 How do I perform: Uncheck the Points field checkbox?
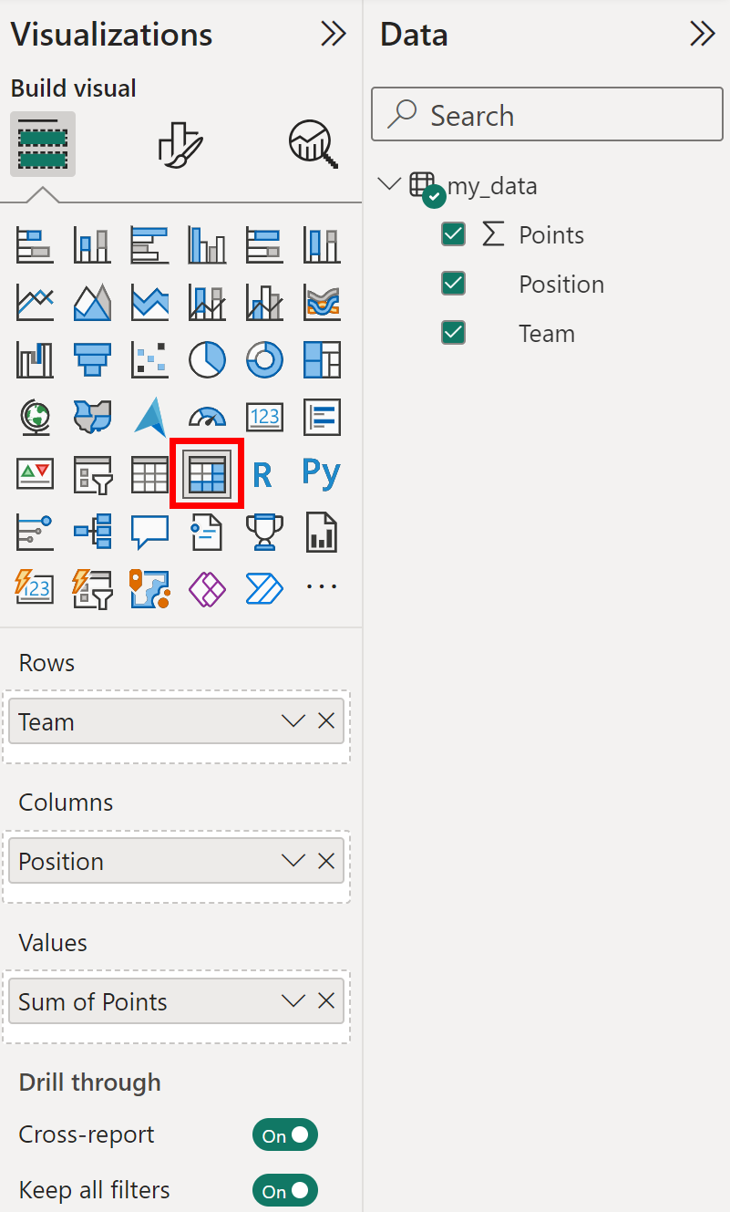[453, 234]
